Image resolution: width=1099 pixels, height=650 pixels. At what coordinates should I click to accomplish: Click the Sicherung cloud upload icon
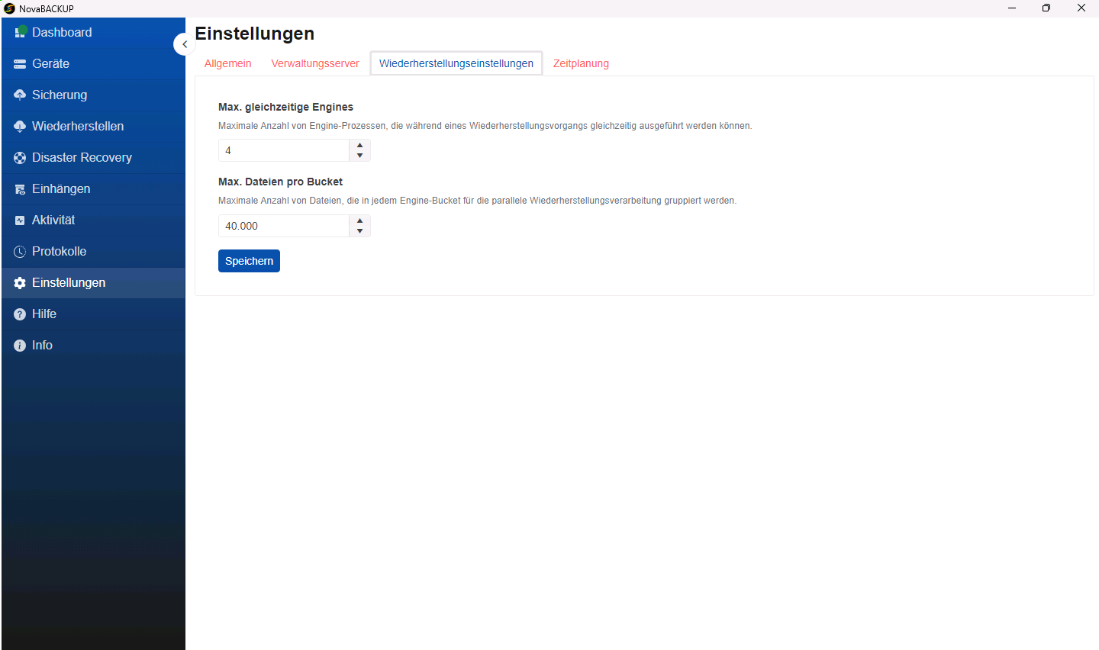pos(20,95)
